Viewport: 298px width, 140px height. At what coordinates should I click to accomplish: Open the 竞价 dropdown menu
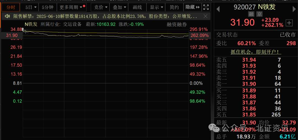(100, 7)
